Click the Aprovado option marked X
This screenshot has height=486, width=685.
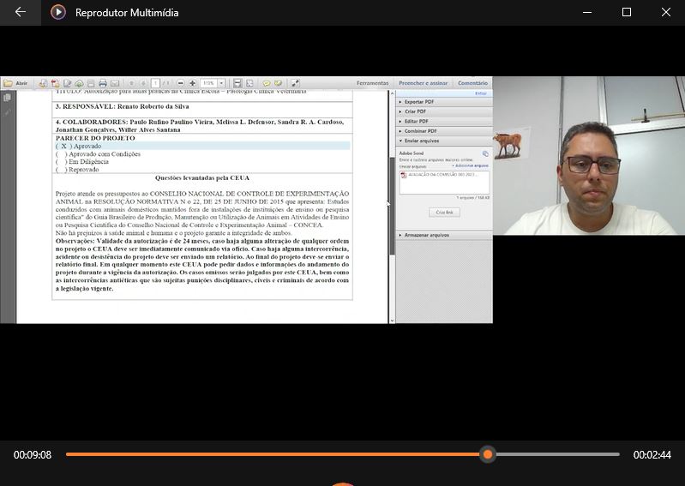point(78,146)
